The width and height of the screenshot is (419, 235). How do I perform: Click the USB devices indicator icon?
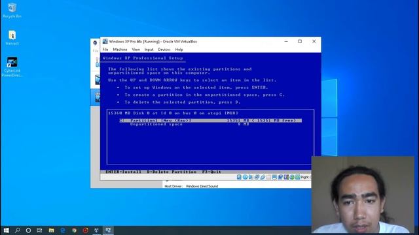263,177
